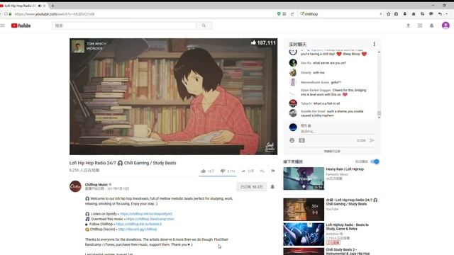The width and height of the screenshot is (454, 255).
Task: Open the Heavy Rain | Lofi HipHop title
Action: coord(345,169)
